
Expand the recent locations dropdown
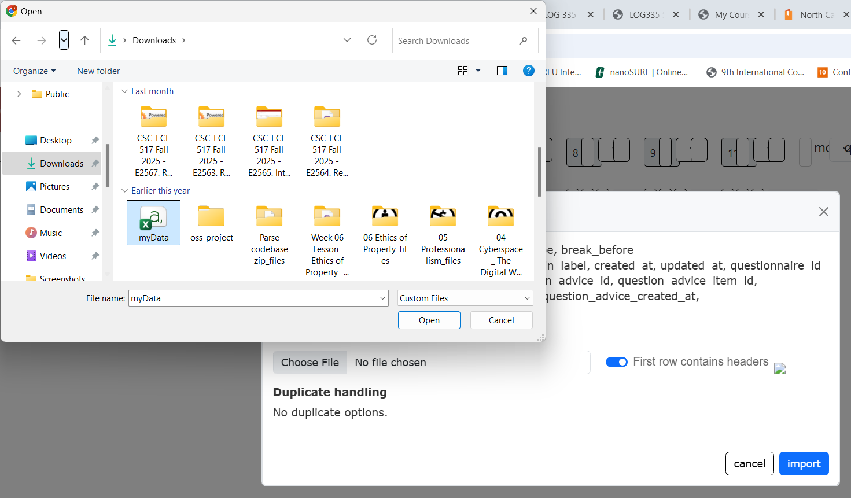(x=64, y=40)
